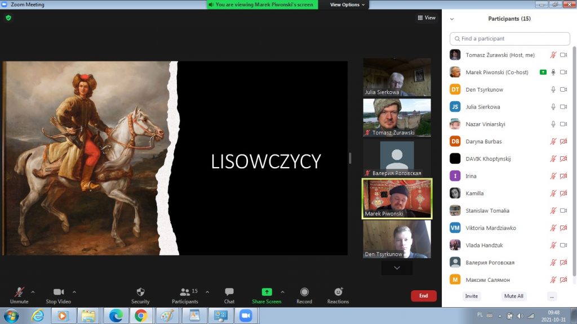Viewport: 577px width, 324px height.
Task: Select Marek Piwonski's video thumbnail
Action: [397, 199]
